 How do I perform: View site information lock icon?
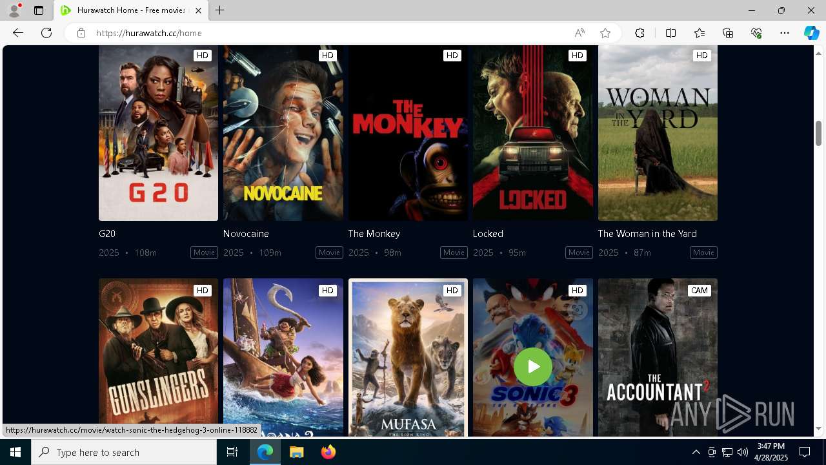tap(81, 33)
